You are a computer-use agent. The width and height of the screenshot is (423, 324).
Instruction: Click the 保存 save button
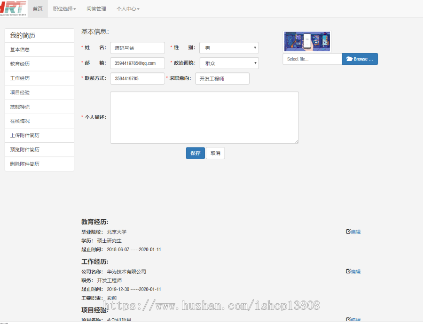(195, 153)
